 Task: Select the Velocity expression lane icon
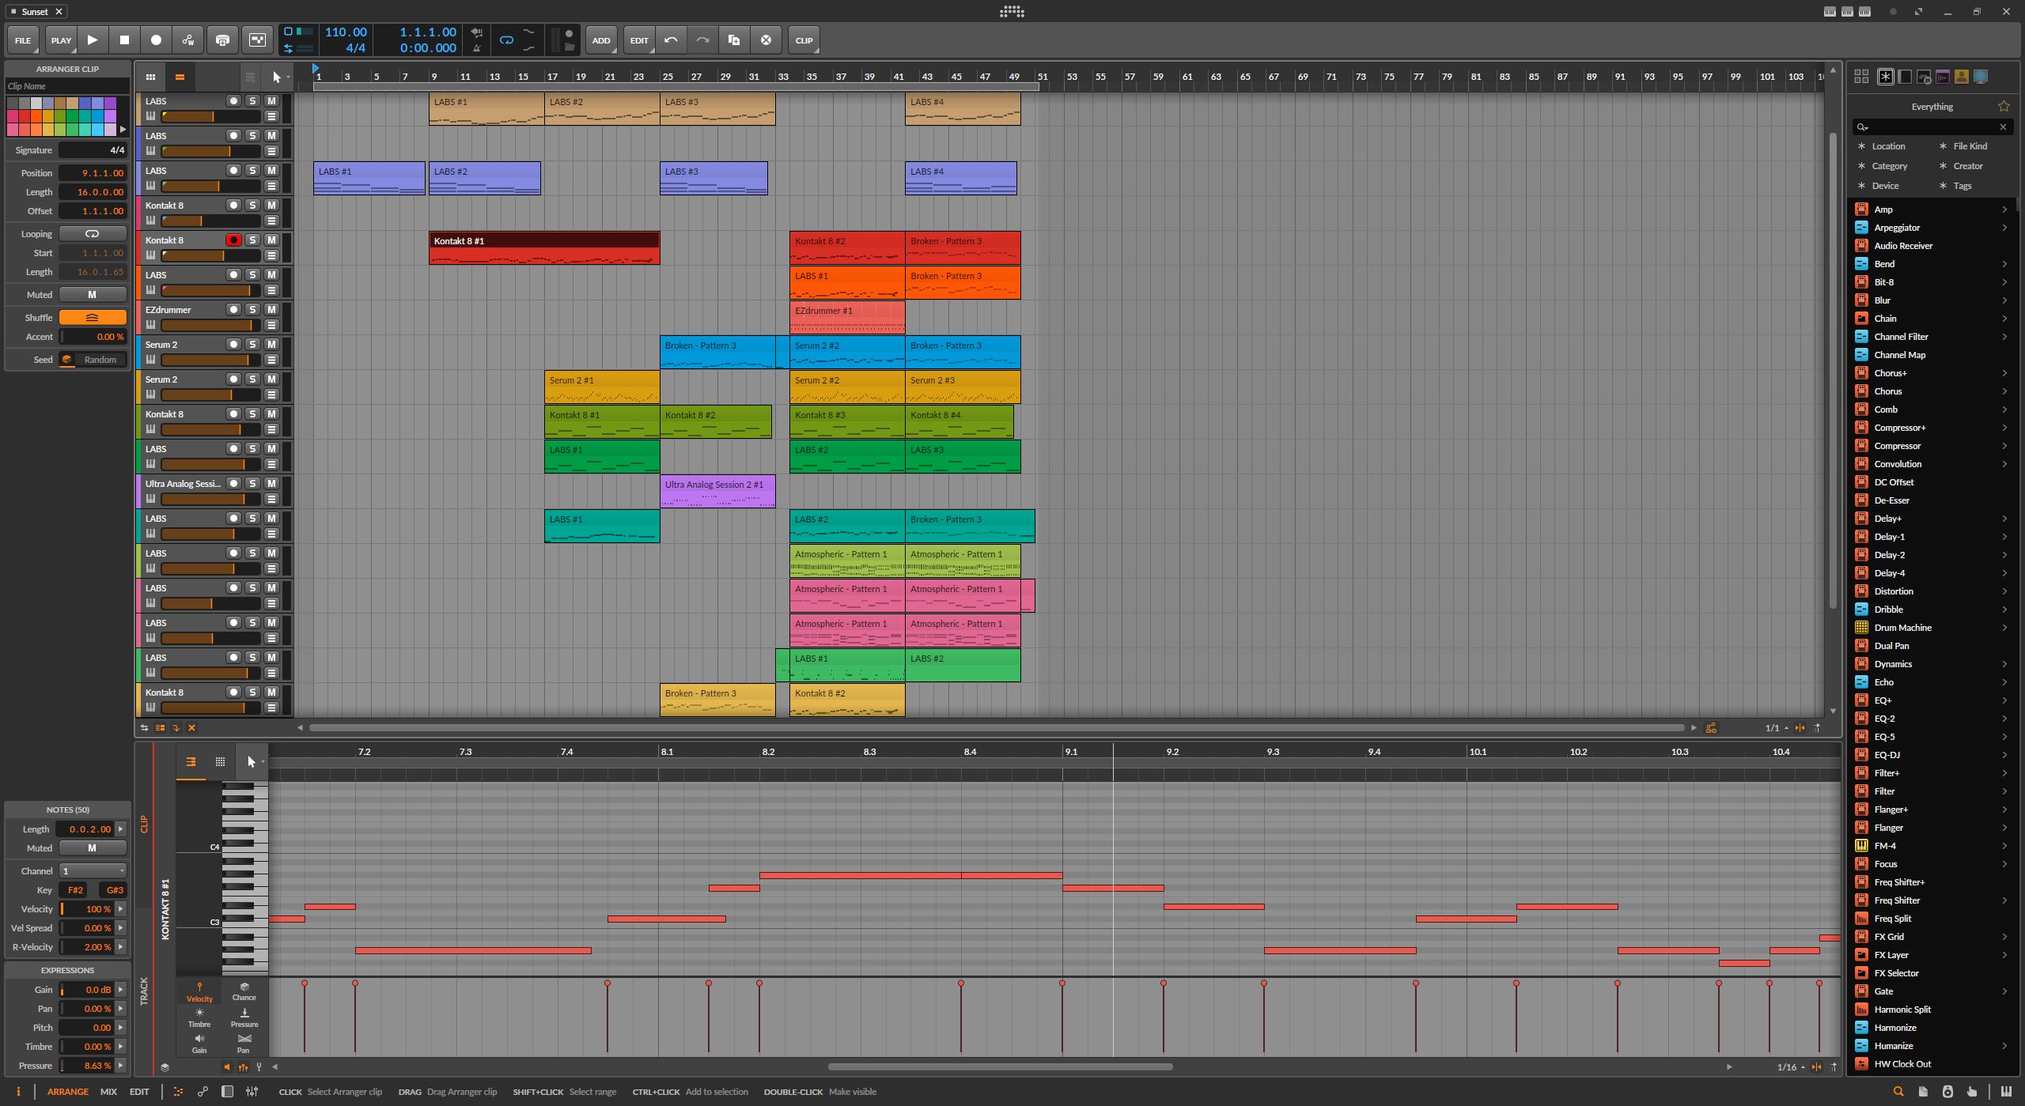199,991
